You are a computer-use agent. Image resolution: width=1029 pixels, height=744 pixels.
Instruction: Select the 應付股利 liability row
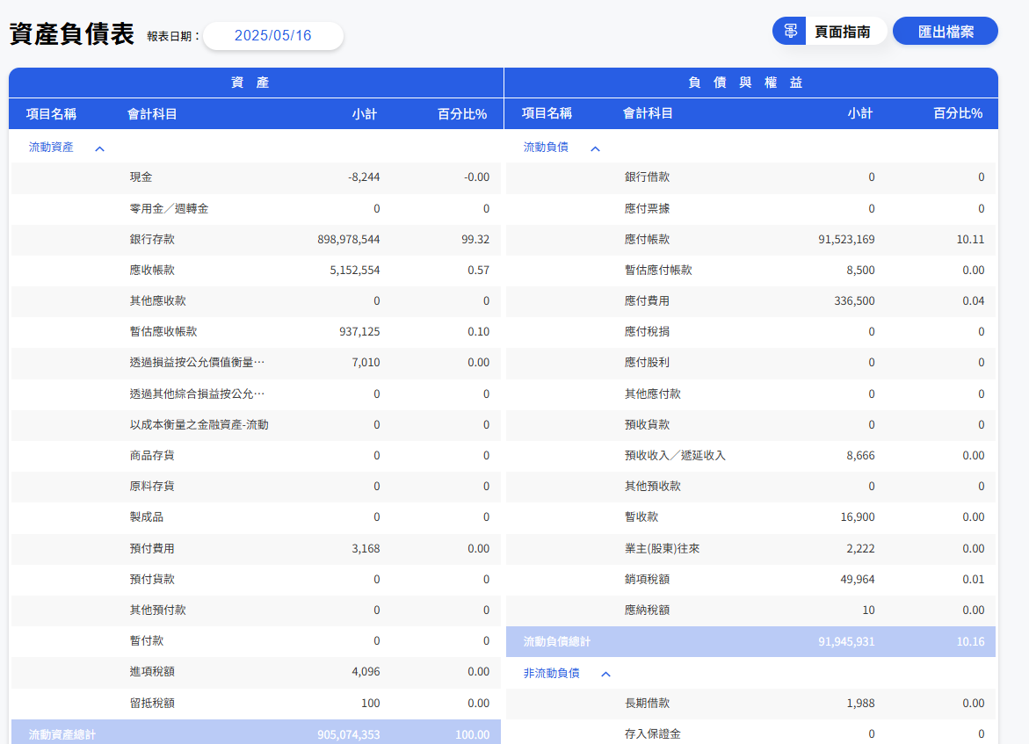[750, 363]
